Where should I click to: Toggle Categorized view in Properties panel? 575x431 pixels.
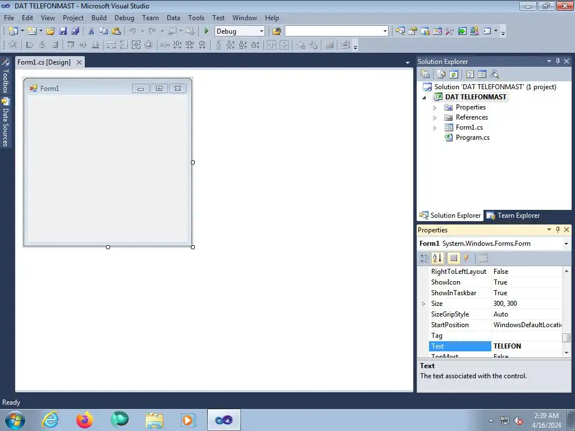tap(425, 258)
